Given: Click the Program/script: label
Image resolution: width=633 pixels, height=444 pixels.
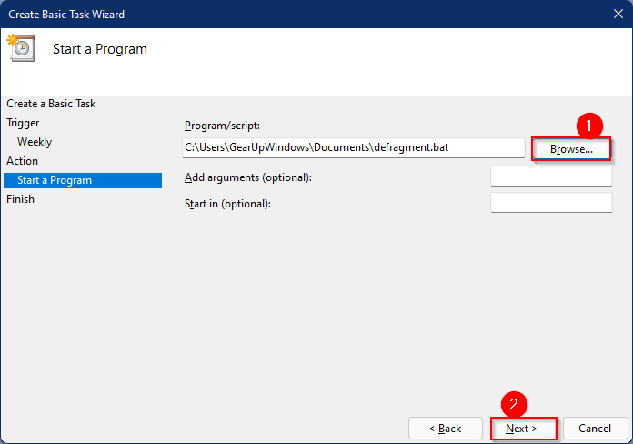Looking at the screenshot, I should (222, 126).
